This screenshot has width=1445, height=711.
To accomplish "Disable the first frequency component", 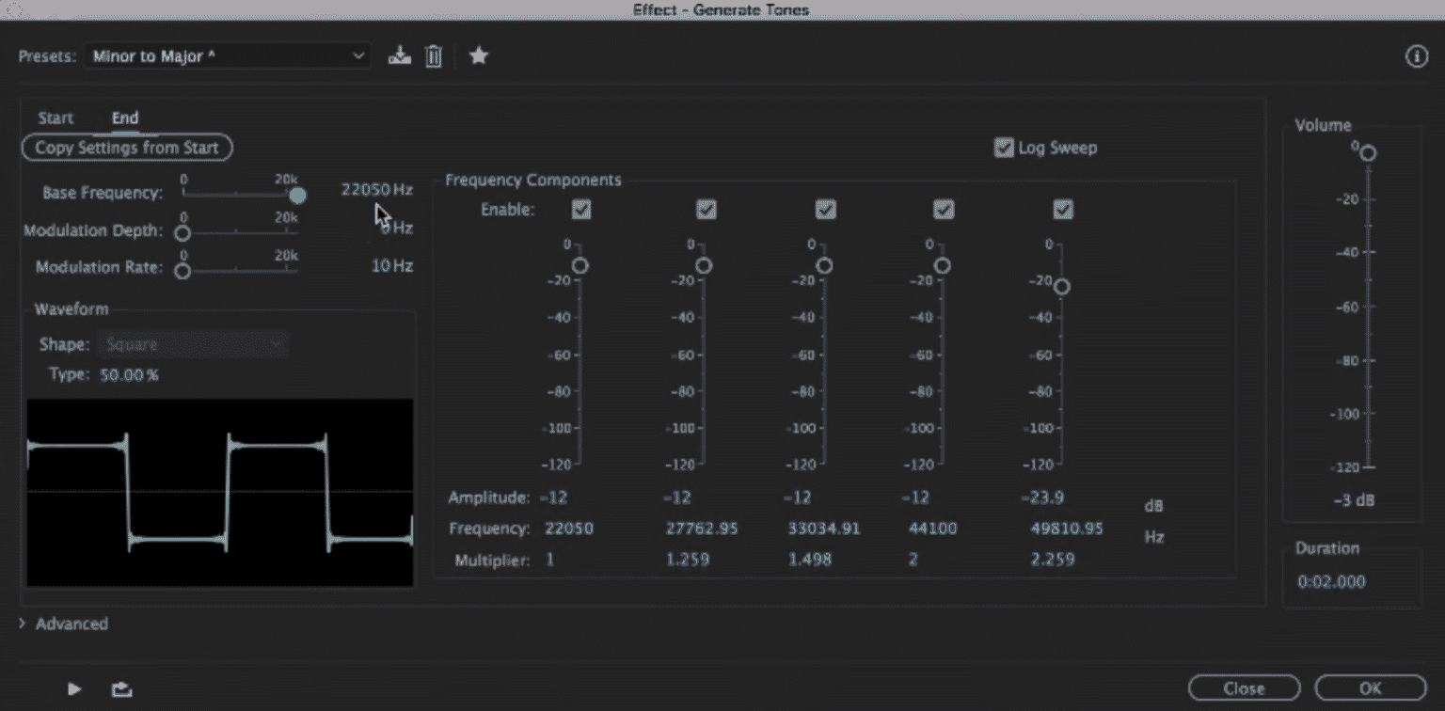I will [x=580, y=209].
